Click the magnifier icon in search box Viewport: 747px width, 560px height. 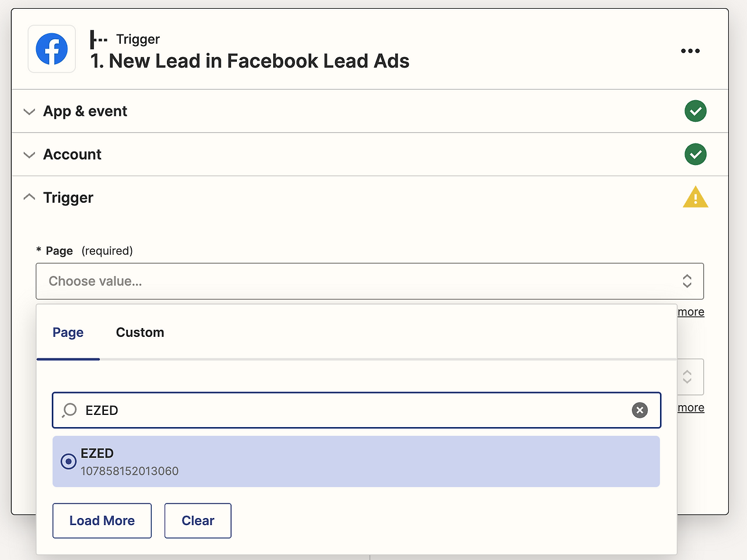click(69, 410)
